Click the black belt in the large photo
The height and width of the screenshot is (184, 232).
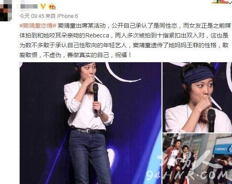[88, 130]
